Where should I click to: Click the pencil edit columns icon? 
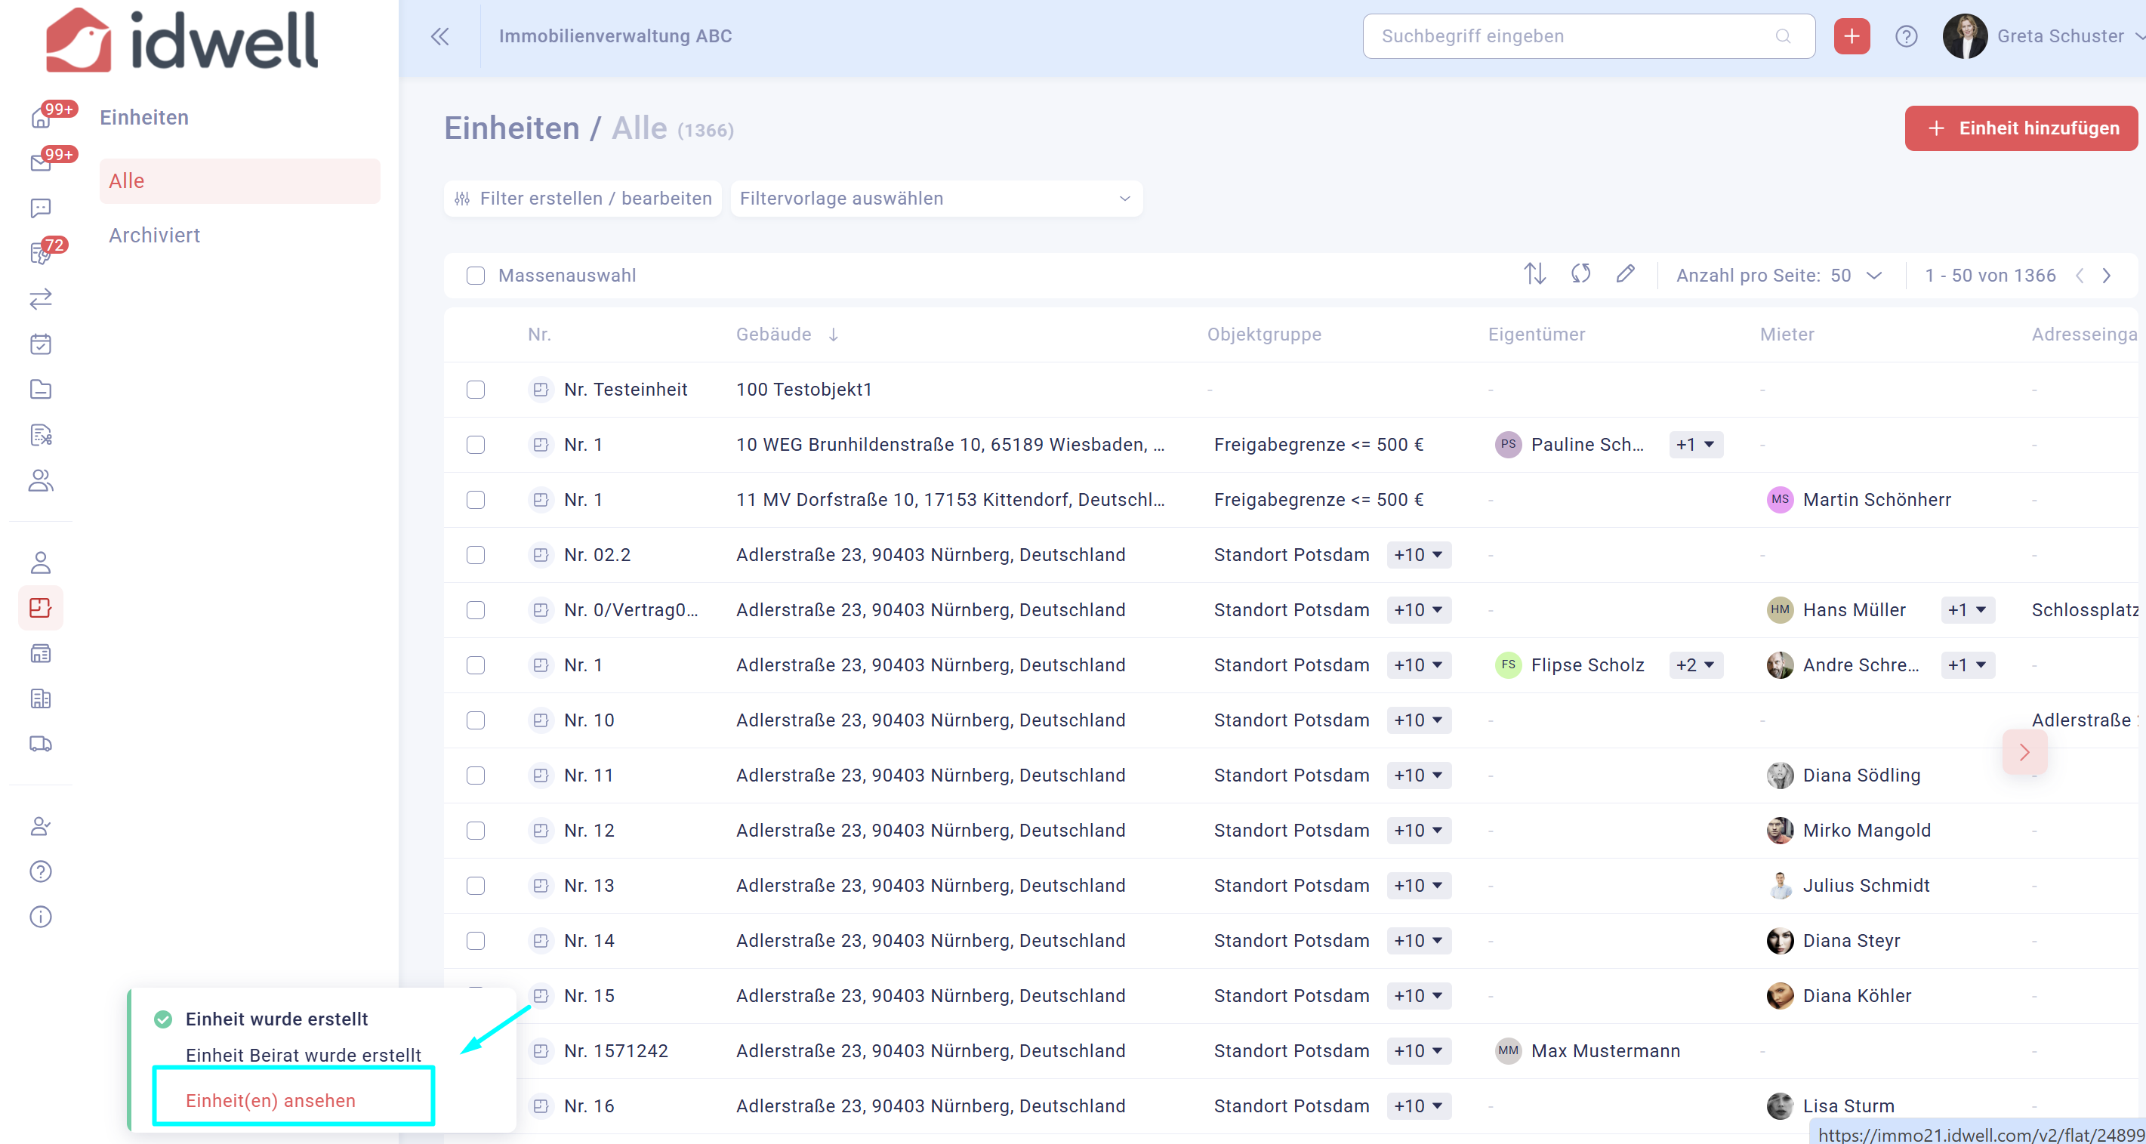point(1625,274)
